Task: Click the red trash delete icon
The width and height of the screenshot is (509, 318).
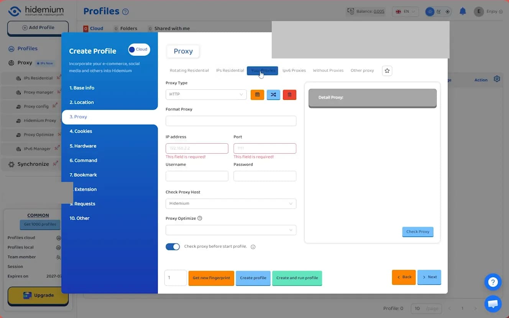Action: click(289, 94)
